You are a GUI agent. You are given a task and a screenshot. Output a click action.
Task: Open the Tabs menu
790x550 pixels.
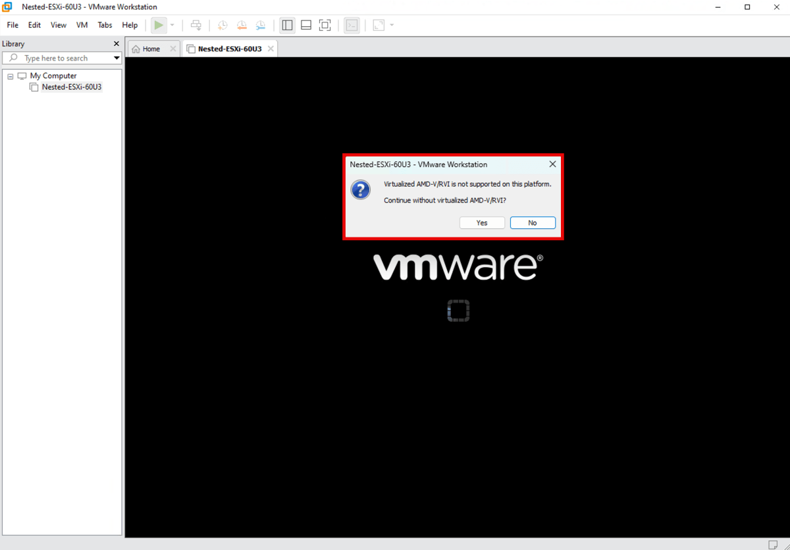coord(105,25)
